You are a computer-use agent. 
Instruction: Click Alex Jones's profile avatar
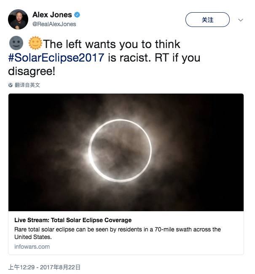pos(18,19)
